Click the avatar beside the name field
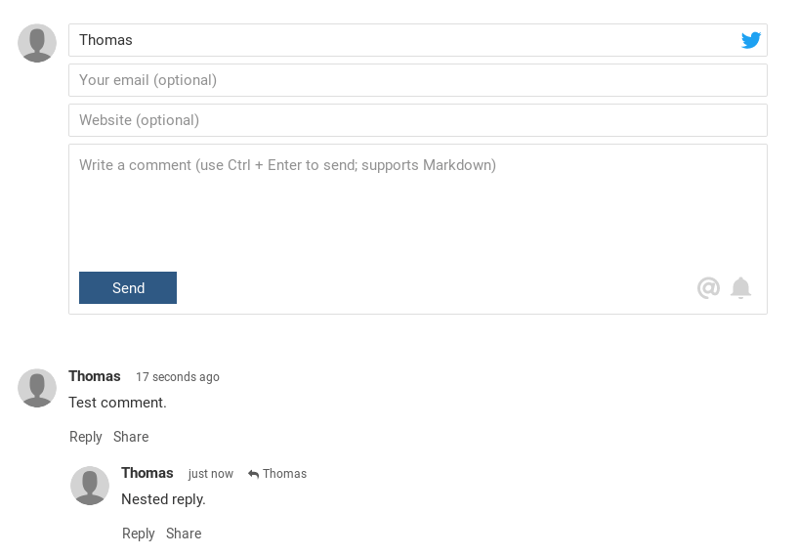The width and height of the screenshot is (798, 556). [x=37, y=43]
